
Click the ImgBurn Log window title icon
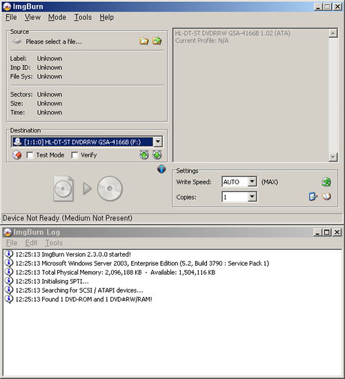[8, 232]
